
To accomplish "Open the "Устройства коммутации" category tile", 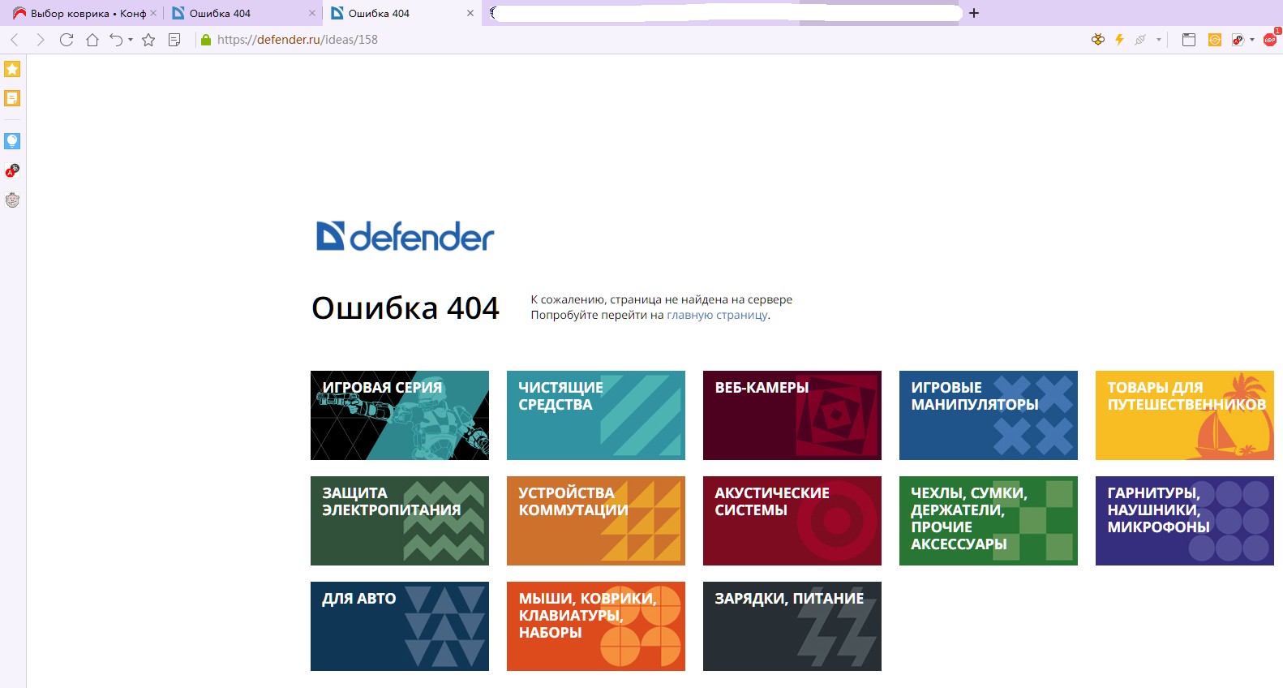I will pyautogui.click(x=596, y=521).
